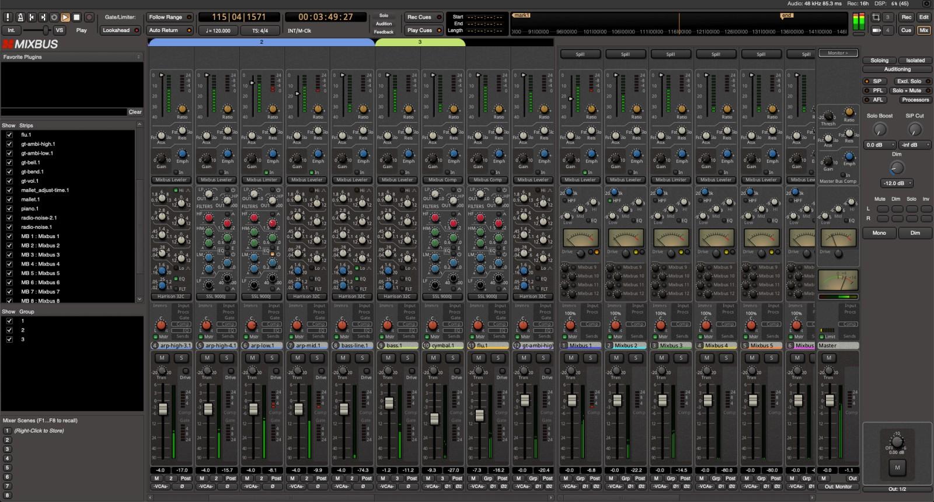Image resolution: width=934 pixels, height=502 pixels.
Task: Toggle the loop playback icon
Action: (x=54, y=18)
